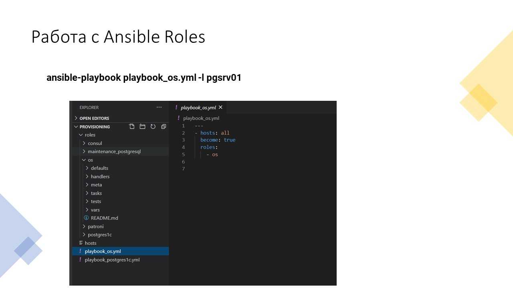513x288 pixels.
Task: Refresh the explorer with the refresh icon
Action: point(153,126)
